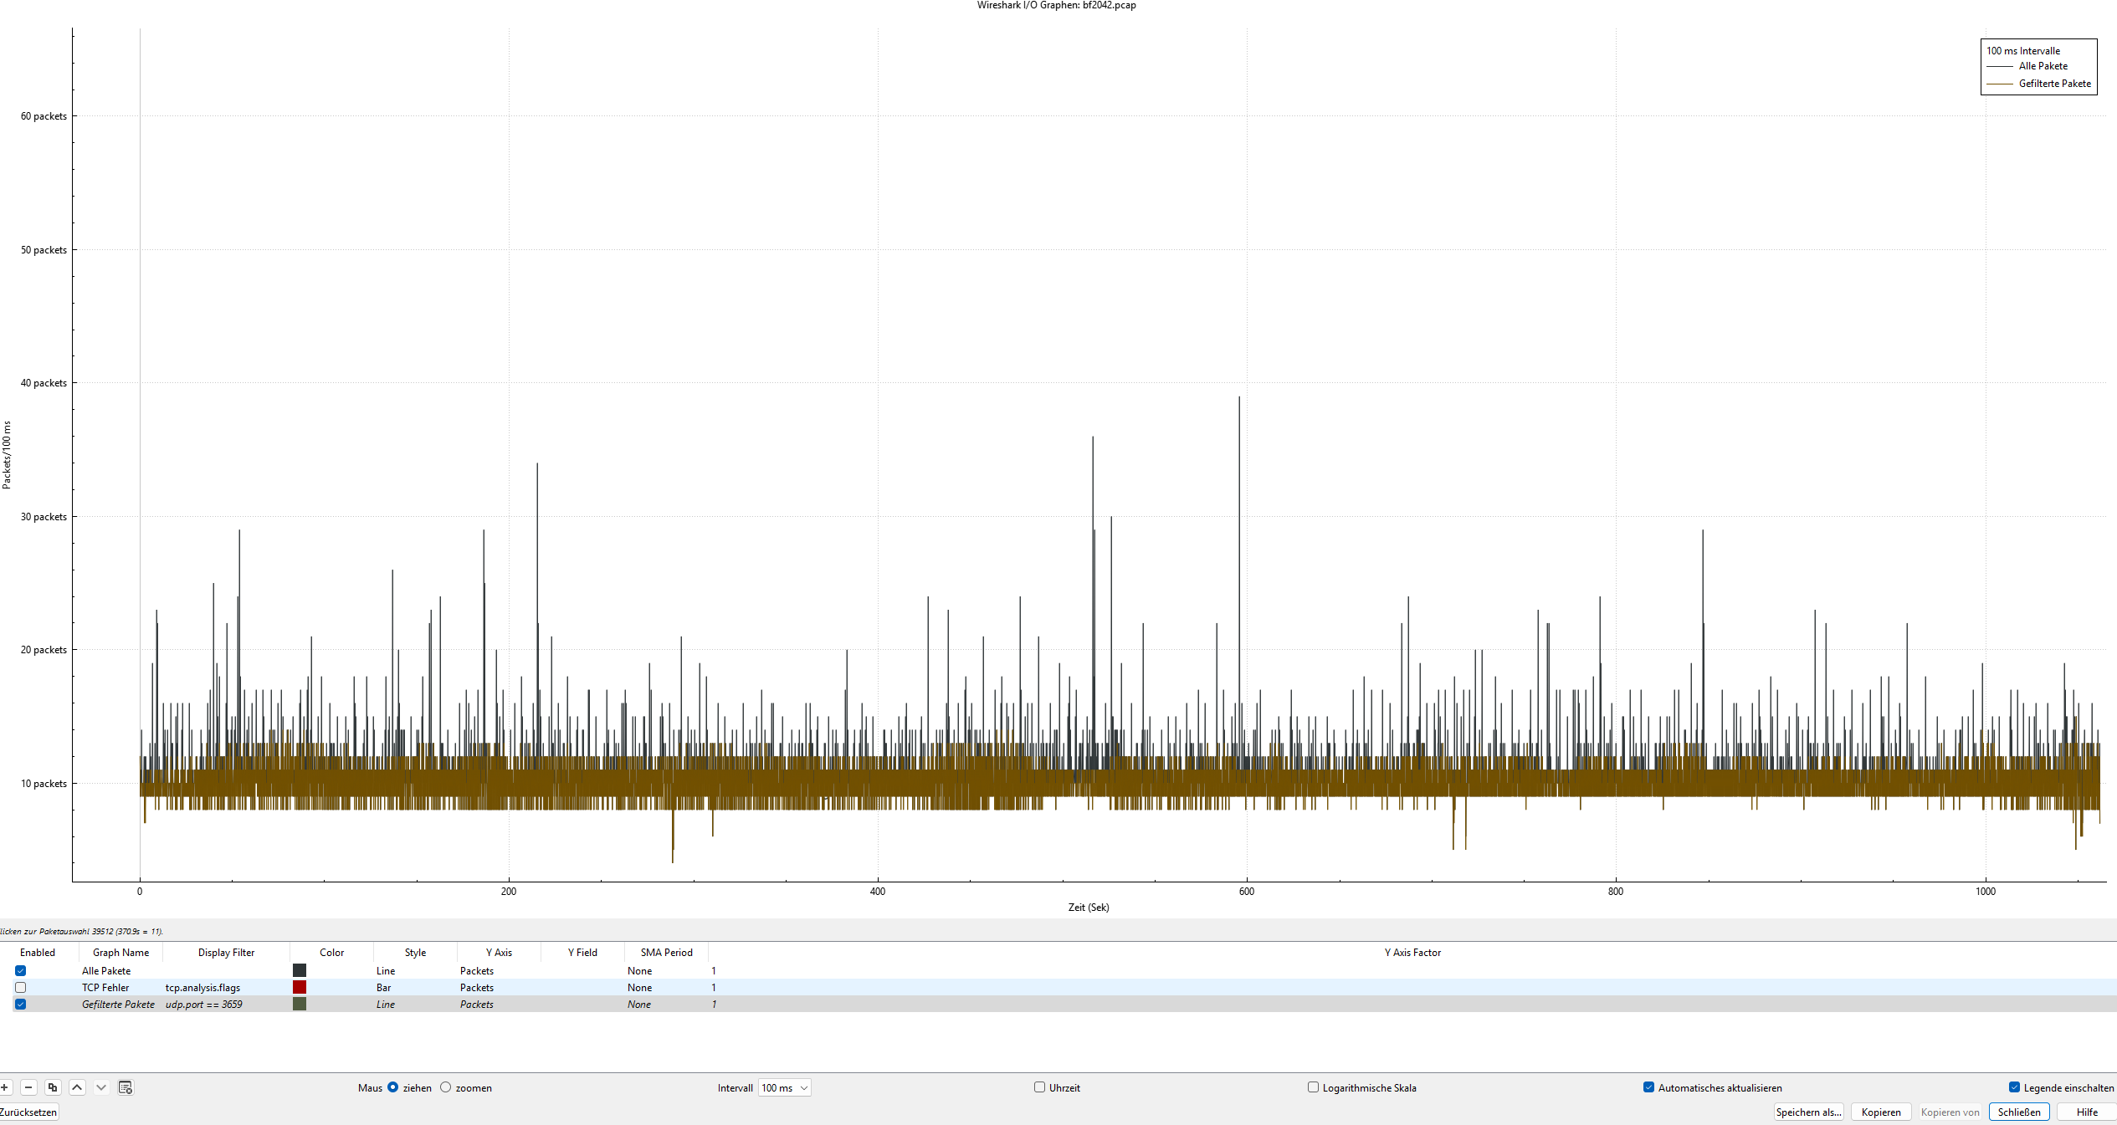Uncheck the Gefilterte Pakete graph checkbox
The image size is (2117, 1125).
21,1005
